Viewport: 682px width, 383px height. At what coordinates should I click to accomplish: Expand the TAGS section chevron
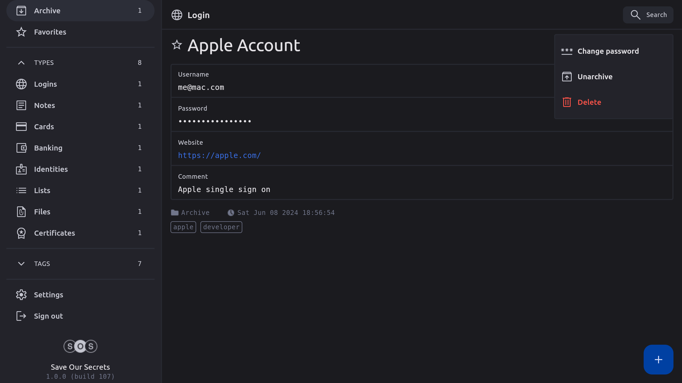click(21, 264)
